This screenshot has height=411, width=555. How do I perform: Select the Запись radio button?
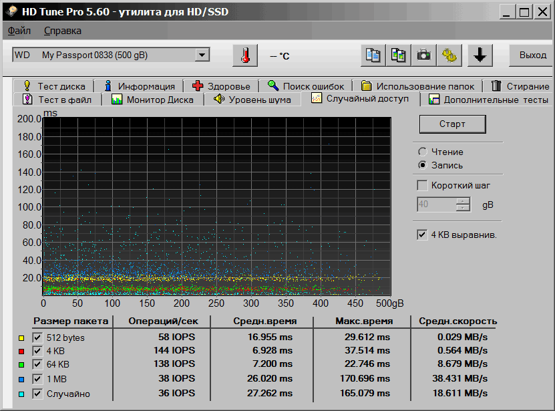[x=423, y=165]
